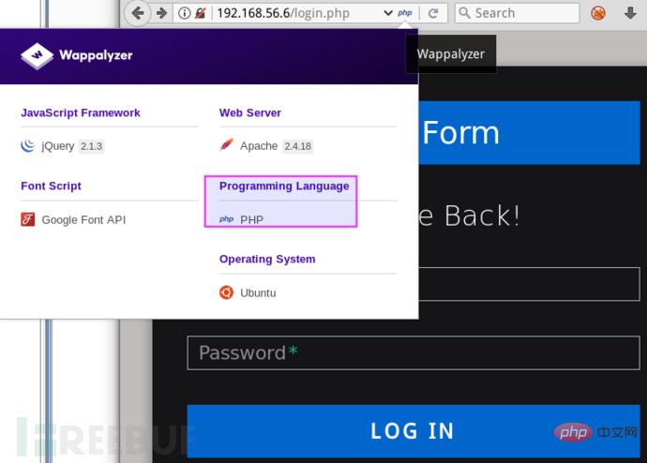The height and width of the screenshot is (463, 647).
Task: Open the JavaScript Framework category link
Action: pos(81,113)
